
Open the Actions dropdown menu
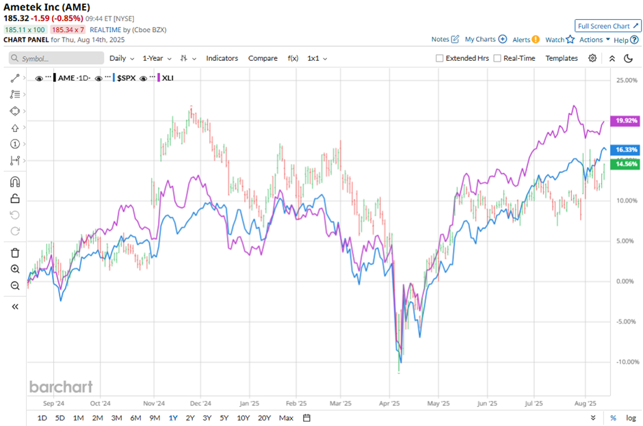594,40
